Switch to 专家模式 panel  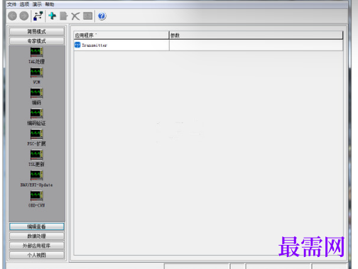37,41
